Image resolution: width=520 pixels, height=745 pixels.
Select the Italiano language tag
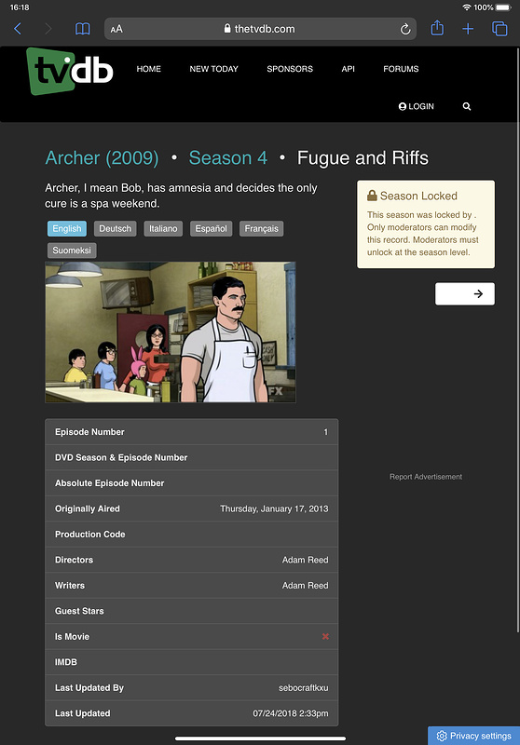pyautogui.click(x=163, y=228)
